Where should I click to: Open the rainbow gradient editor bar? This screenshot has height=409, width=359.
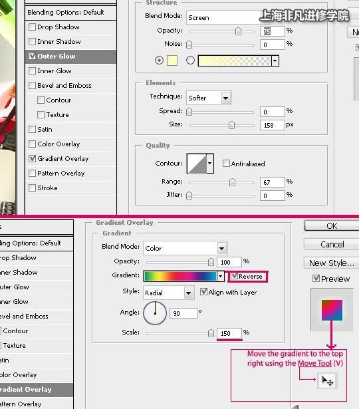(180, 276)
